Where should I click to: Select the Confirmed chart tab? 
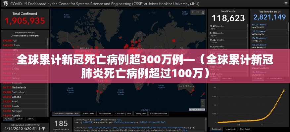216,129
